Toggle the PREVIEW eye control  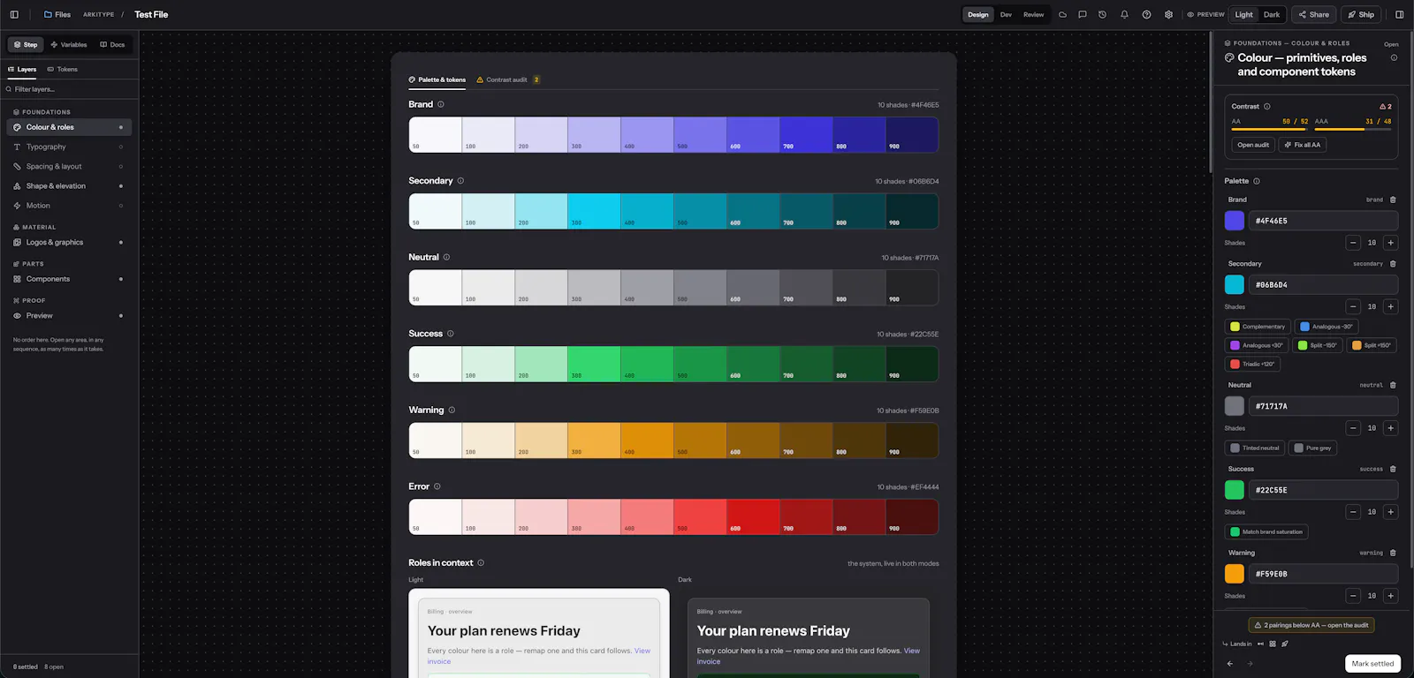1205,14
